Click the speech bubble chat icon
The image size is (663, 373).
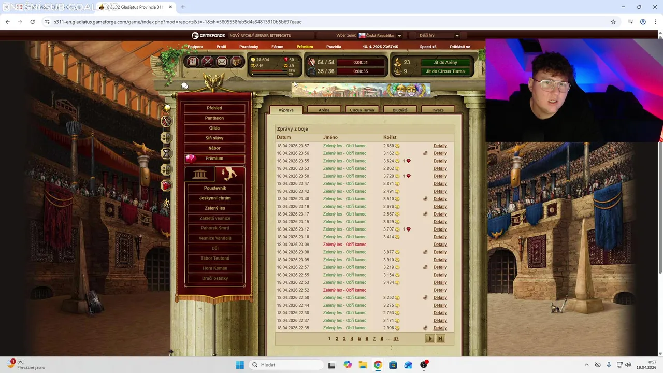point(184,85)
